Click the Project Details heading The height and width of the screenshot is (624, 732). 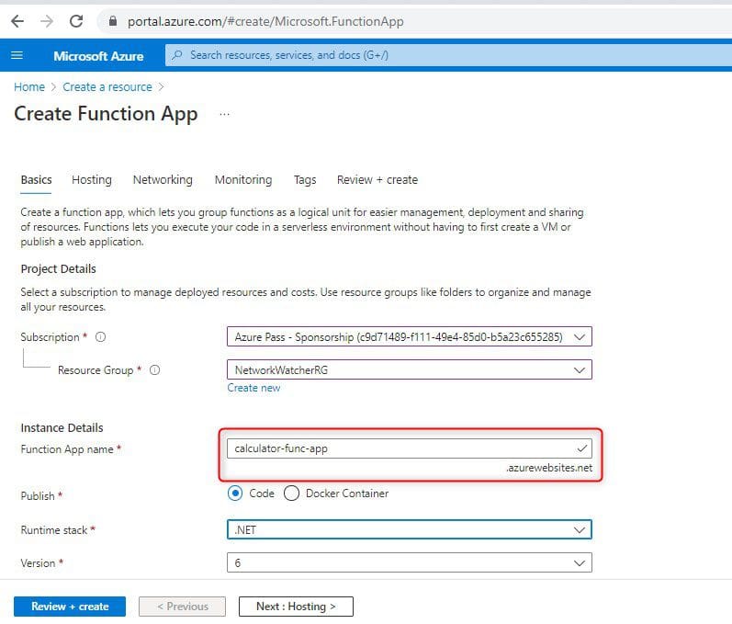click(x=59, y=269)
